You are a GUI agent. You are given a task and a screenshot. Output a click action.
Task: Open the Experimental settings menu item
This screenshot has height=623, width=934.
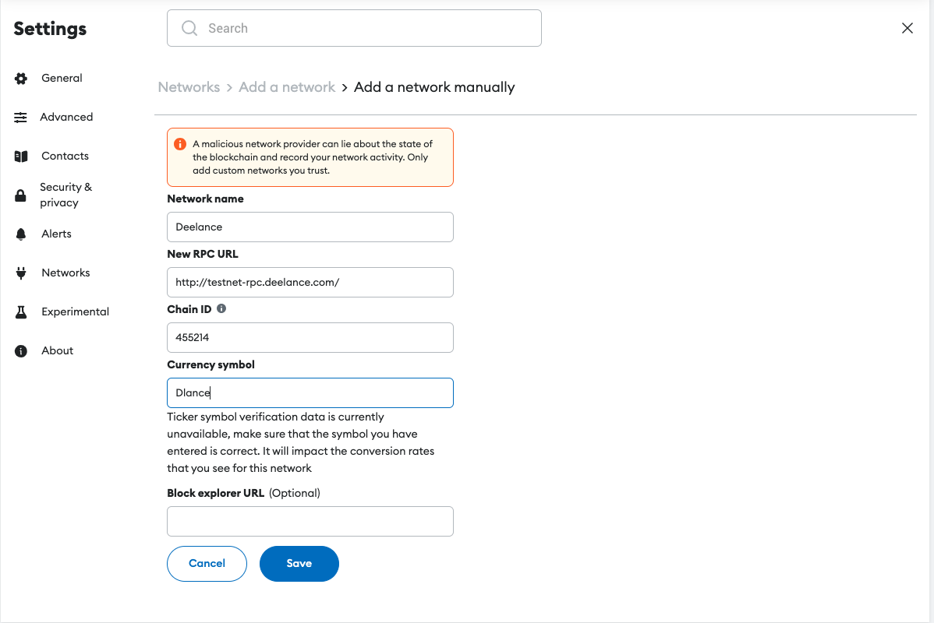click(75, 312)
